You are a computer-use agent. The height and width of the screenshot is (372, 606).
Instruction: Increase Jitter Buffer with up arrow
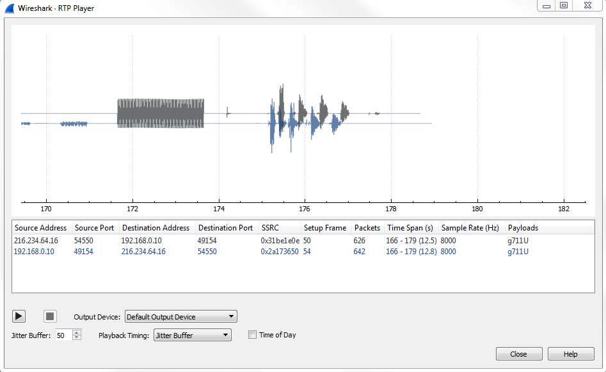(x=77, y=332)
